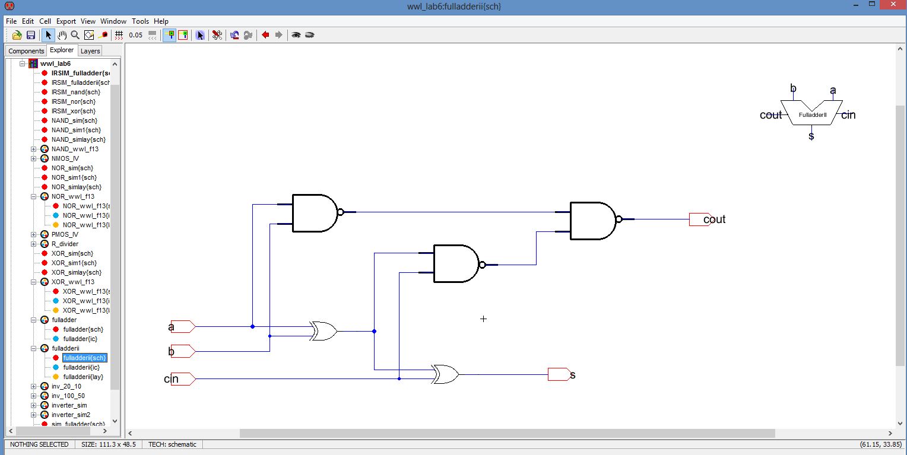Screen dimensions: 907x455
Task: Click the Open Library folder icon
Action: click(x=17, y=35)
